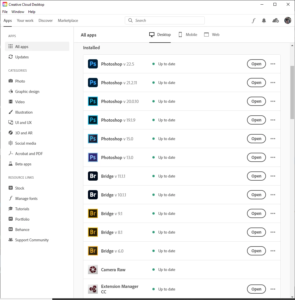Select All apps in sidebar

pos(37,47)
